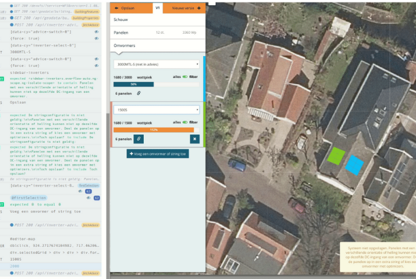416x279 pixels.
Task: Toggle alles/filter switch for the 1500S inverter
Action: click(x=185, y=123)
